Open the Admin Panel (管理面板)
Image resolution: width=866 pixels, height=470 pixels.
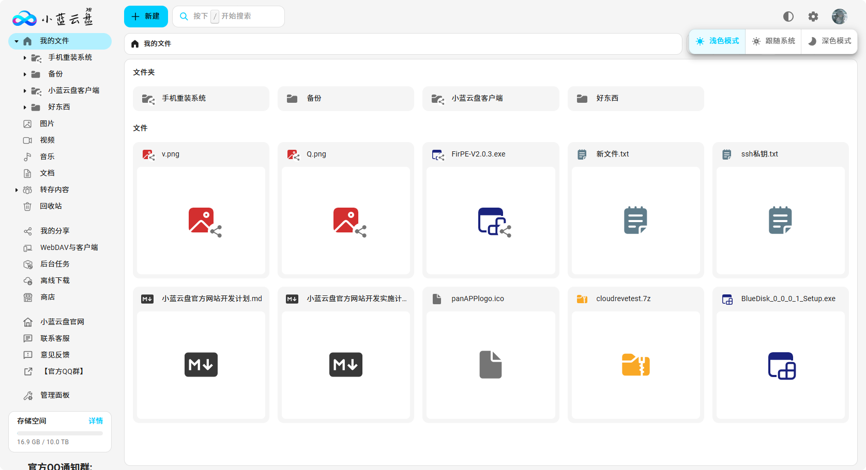click(54, 395)
